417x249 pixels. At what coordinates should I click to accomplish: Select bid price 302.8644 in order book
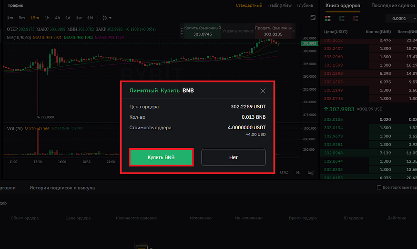click(x=333, y=161)
